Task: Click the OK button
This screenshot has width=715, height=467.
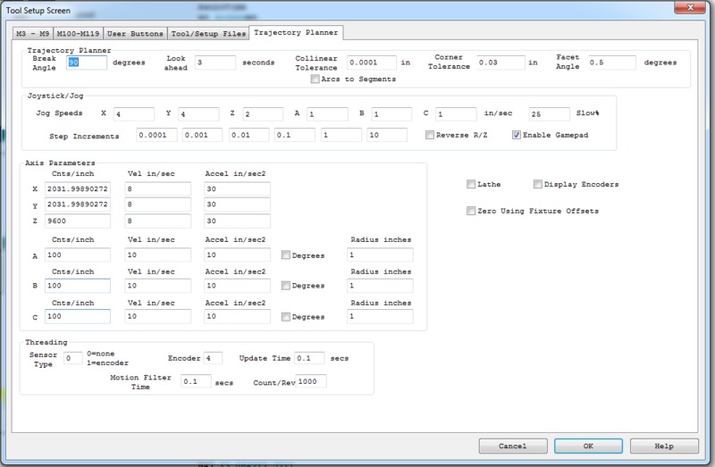Action: (x=587, y=445)
